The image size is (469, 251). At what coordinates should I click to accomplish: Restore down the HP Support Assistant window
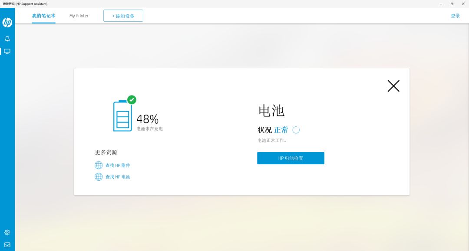click(x=452, y=4)
